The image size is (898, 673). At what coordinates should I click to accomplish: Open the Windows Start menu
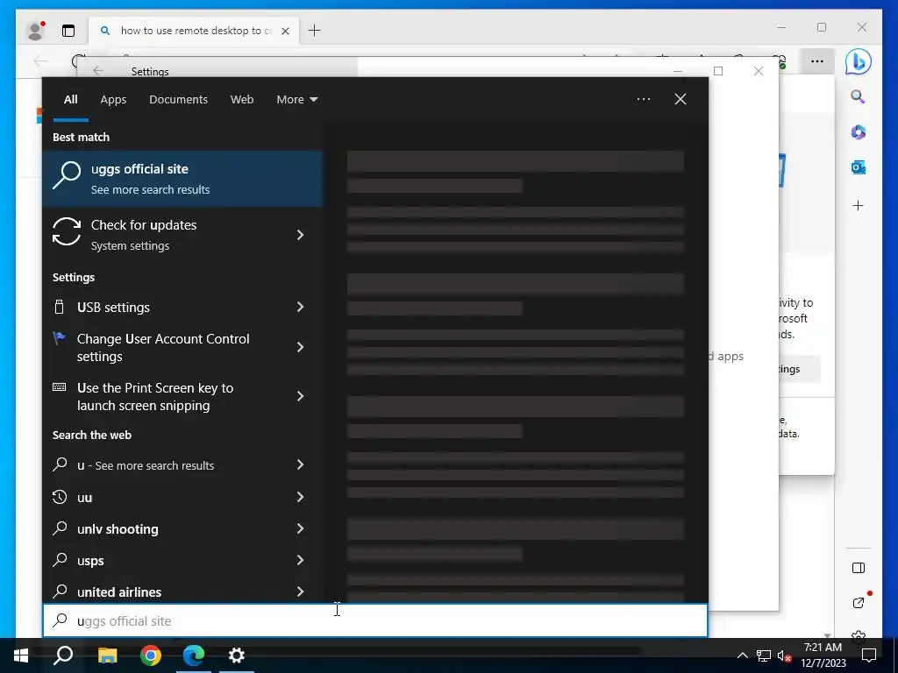[21, 655]
